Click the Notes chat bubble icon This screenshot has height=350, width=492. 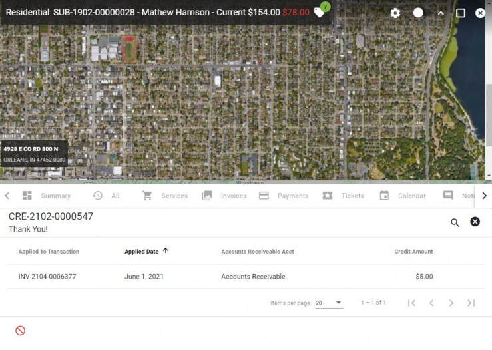point(448,196)
